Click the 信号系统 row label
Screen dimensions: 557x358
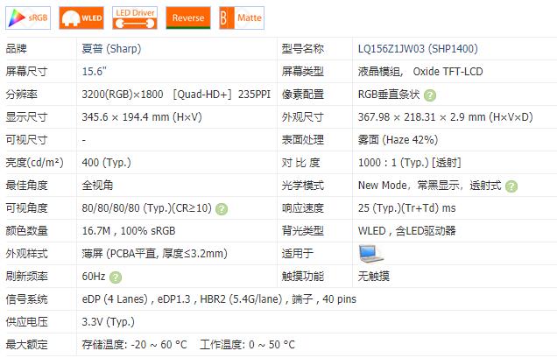(26, 298)
